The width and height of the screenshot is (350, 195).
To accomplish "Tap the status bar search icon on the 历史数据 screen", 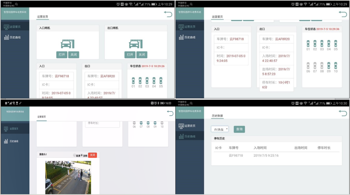I will [191, 103].
